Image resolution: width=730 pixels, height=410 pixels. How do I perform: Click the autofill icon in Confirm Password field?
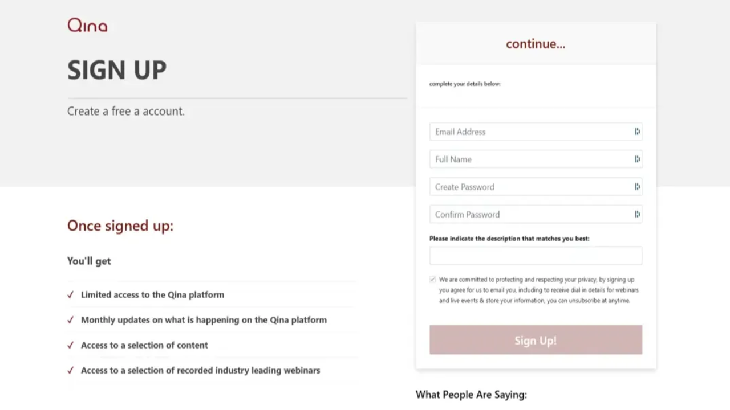(x=637, y=215)
